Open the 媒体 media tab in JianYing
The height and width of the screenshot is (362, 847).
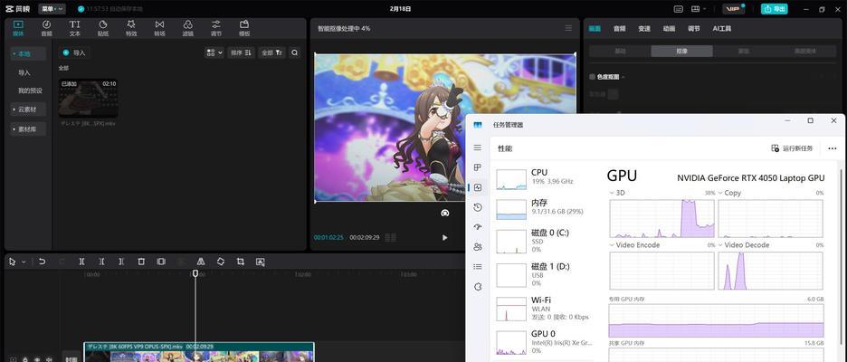(x=18, y=28)
